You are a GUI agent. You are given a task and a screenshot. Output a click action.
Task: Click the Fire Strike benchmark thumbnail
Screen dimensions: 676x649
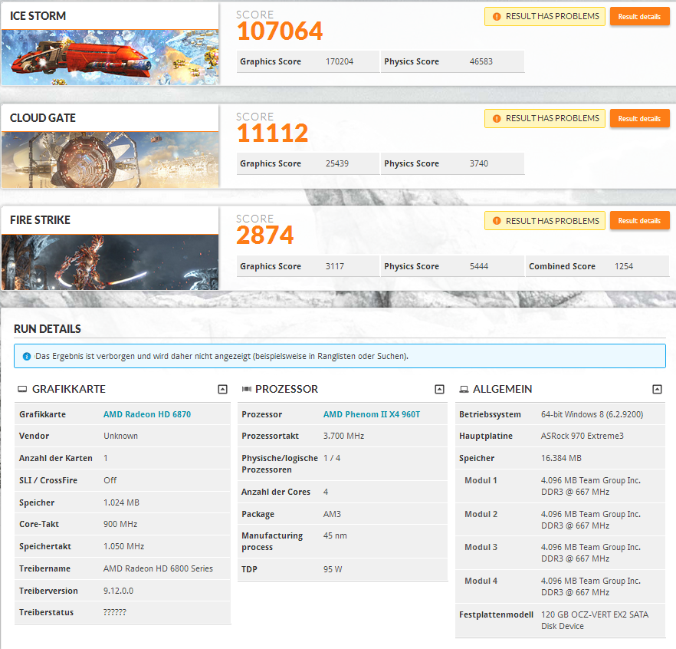[110, 262]
